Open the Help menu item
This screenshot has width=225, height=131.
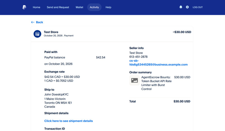(108, 7)
